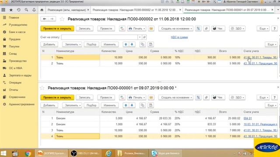Click Изменить in lower table toolbar
The image size is (280, 157).
[110, 105]
